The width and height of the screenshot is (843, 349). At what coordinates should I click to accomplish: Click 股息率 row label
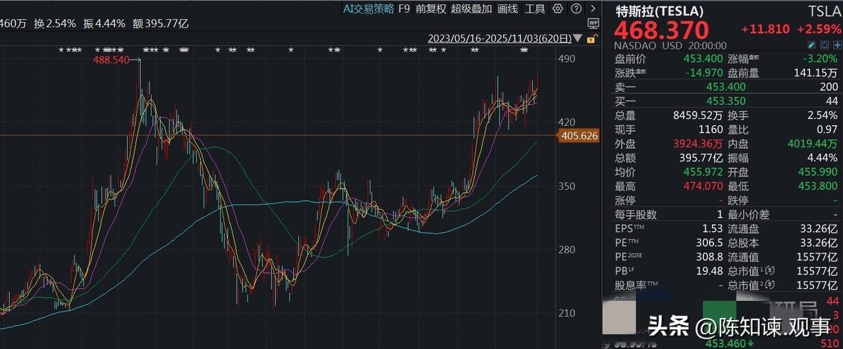point(637,286)
